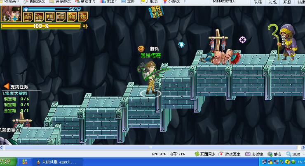Click the glowing blue gem pickup

click(181, 45)
